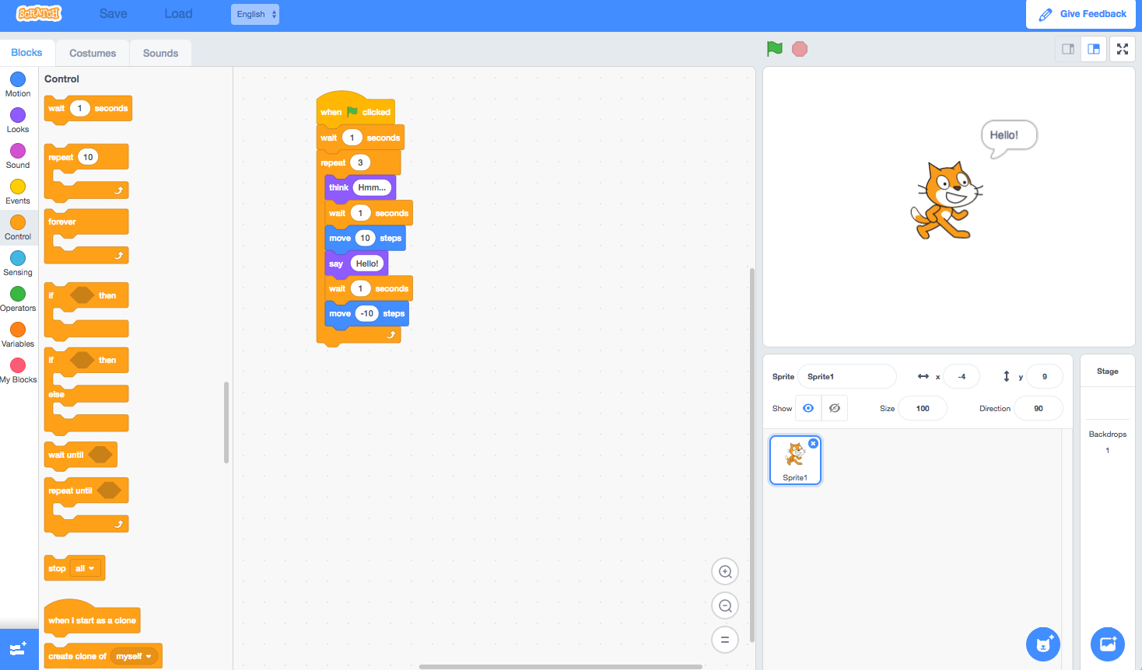This screenshot has height=670, width=1142.
Task: Click the green flag to run project
Action: click(774, 48)
